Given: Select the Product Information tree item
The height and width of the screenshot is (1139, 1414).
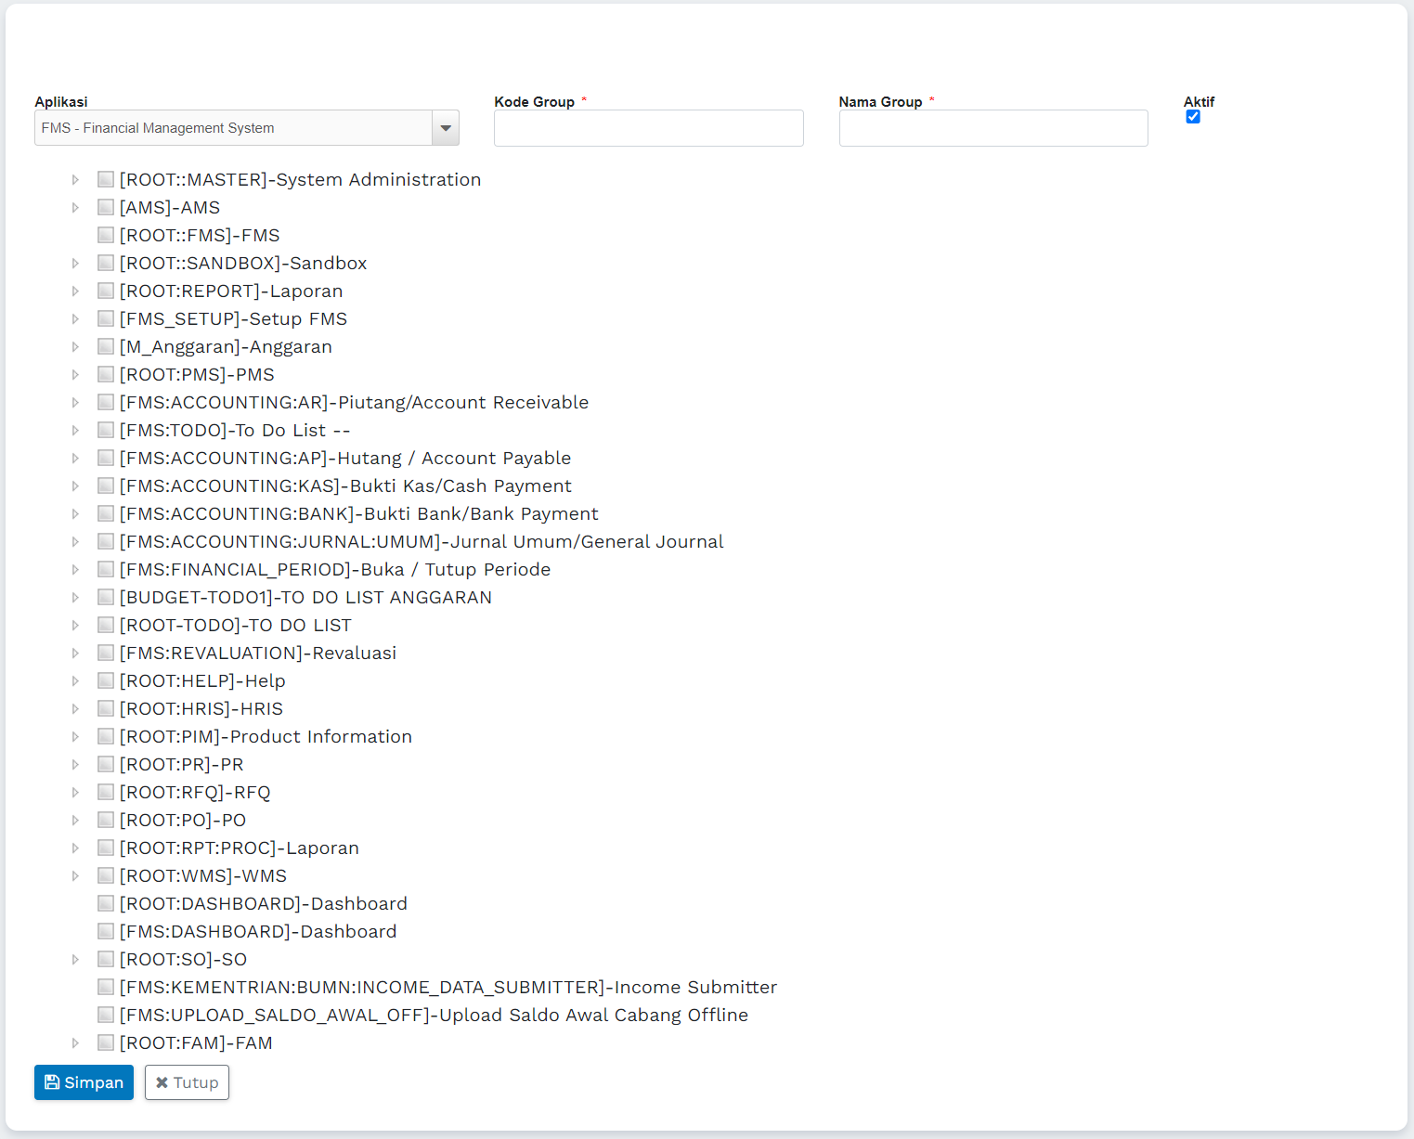Looking at the screenshot, I should coord(266,736).
